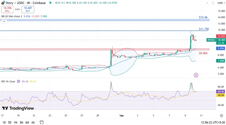Click the RSI refresh circular icon
The width and height of the screenshot is (226, 125).
pyautogui.click(x=18, y=81)
